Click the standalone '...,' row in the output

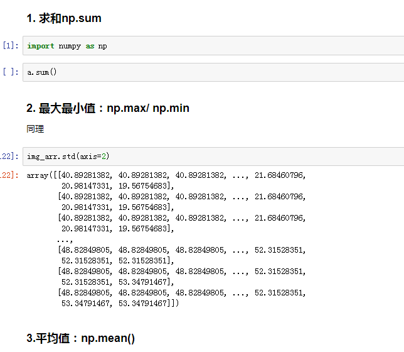pyautogui.click(x=65, y=240)
